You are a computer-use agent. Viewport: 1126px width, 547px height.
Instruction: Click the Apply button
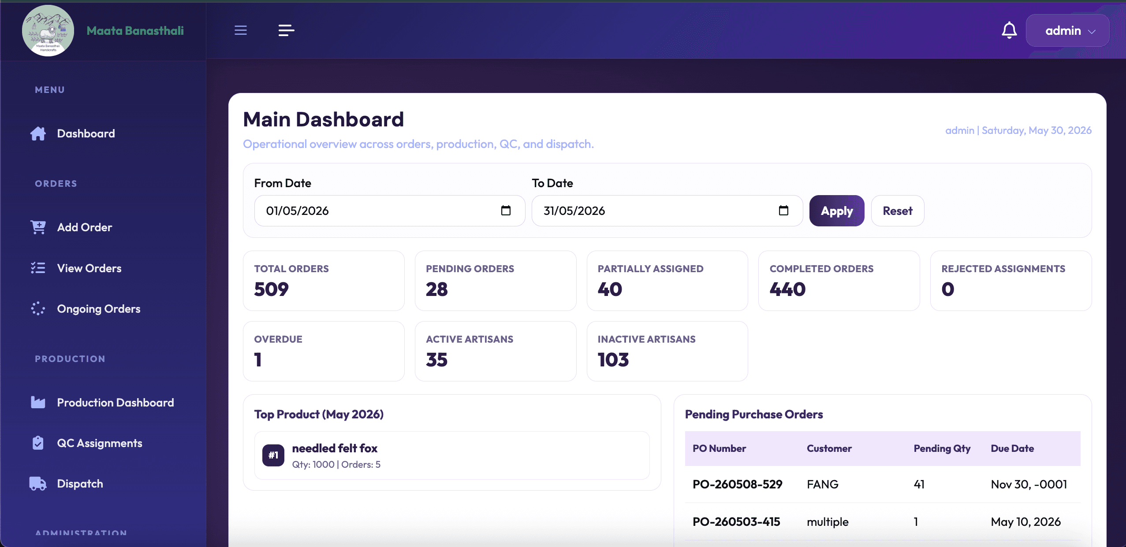tap(837, 211)
